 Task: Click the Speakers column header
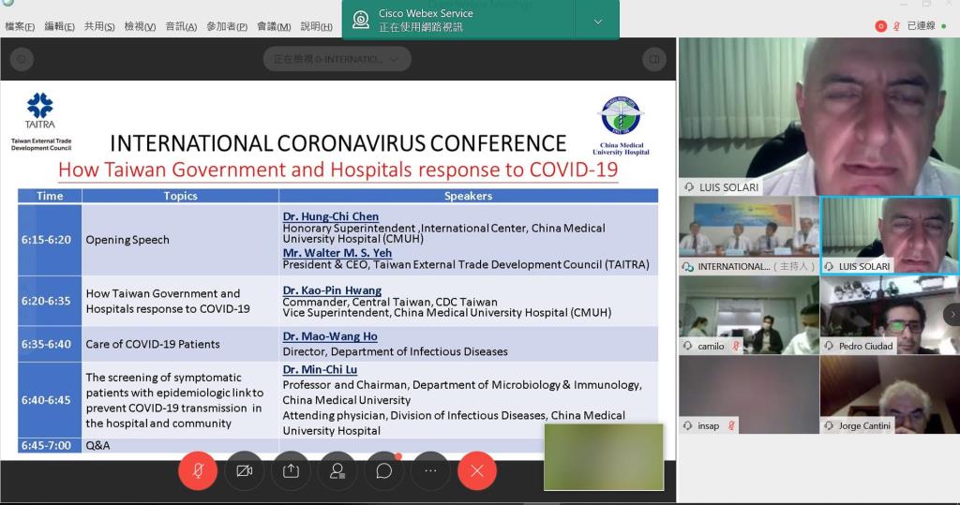(x=469, y=196)
